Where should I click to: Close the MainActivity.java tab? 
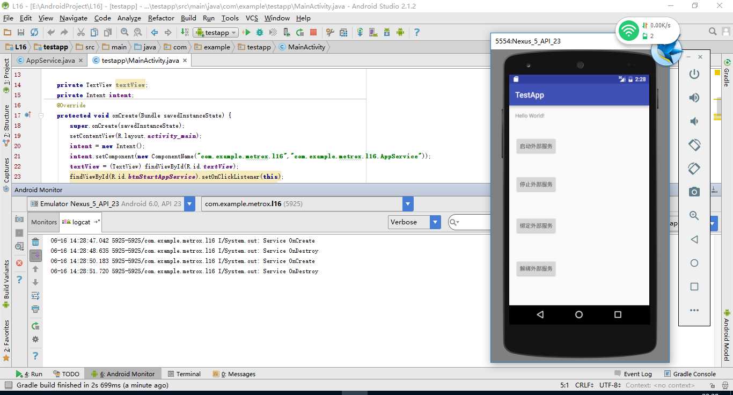[x=185, y=61]
